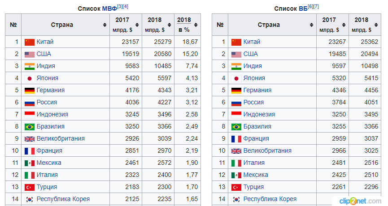Image resolution: width=388 pixels, height=206 pixels.
Task: Sort the МВФ table by 2017 values
Action: 137,25
